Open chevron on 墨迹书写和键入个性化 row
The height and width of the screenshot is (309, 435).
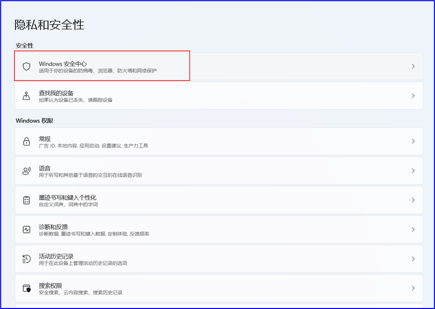[x=413, y=200]
